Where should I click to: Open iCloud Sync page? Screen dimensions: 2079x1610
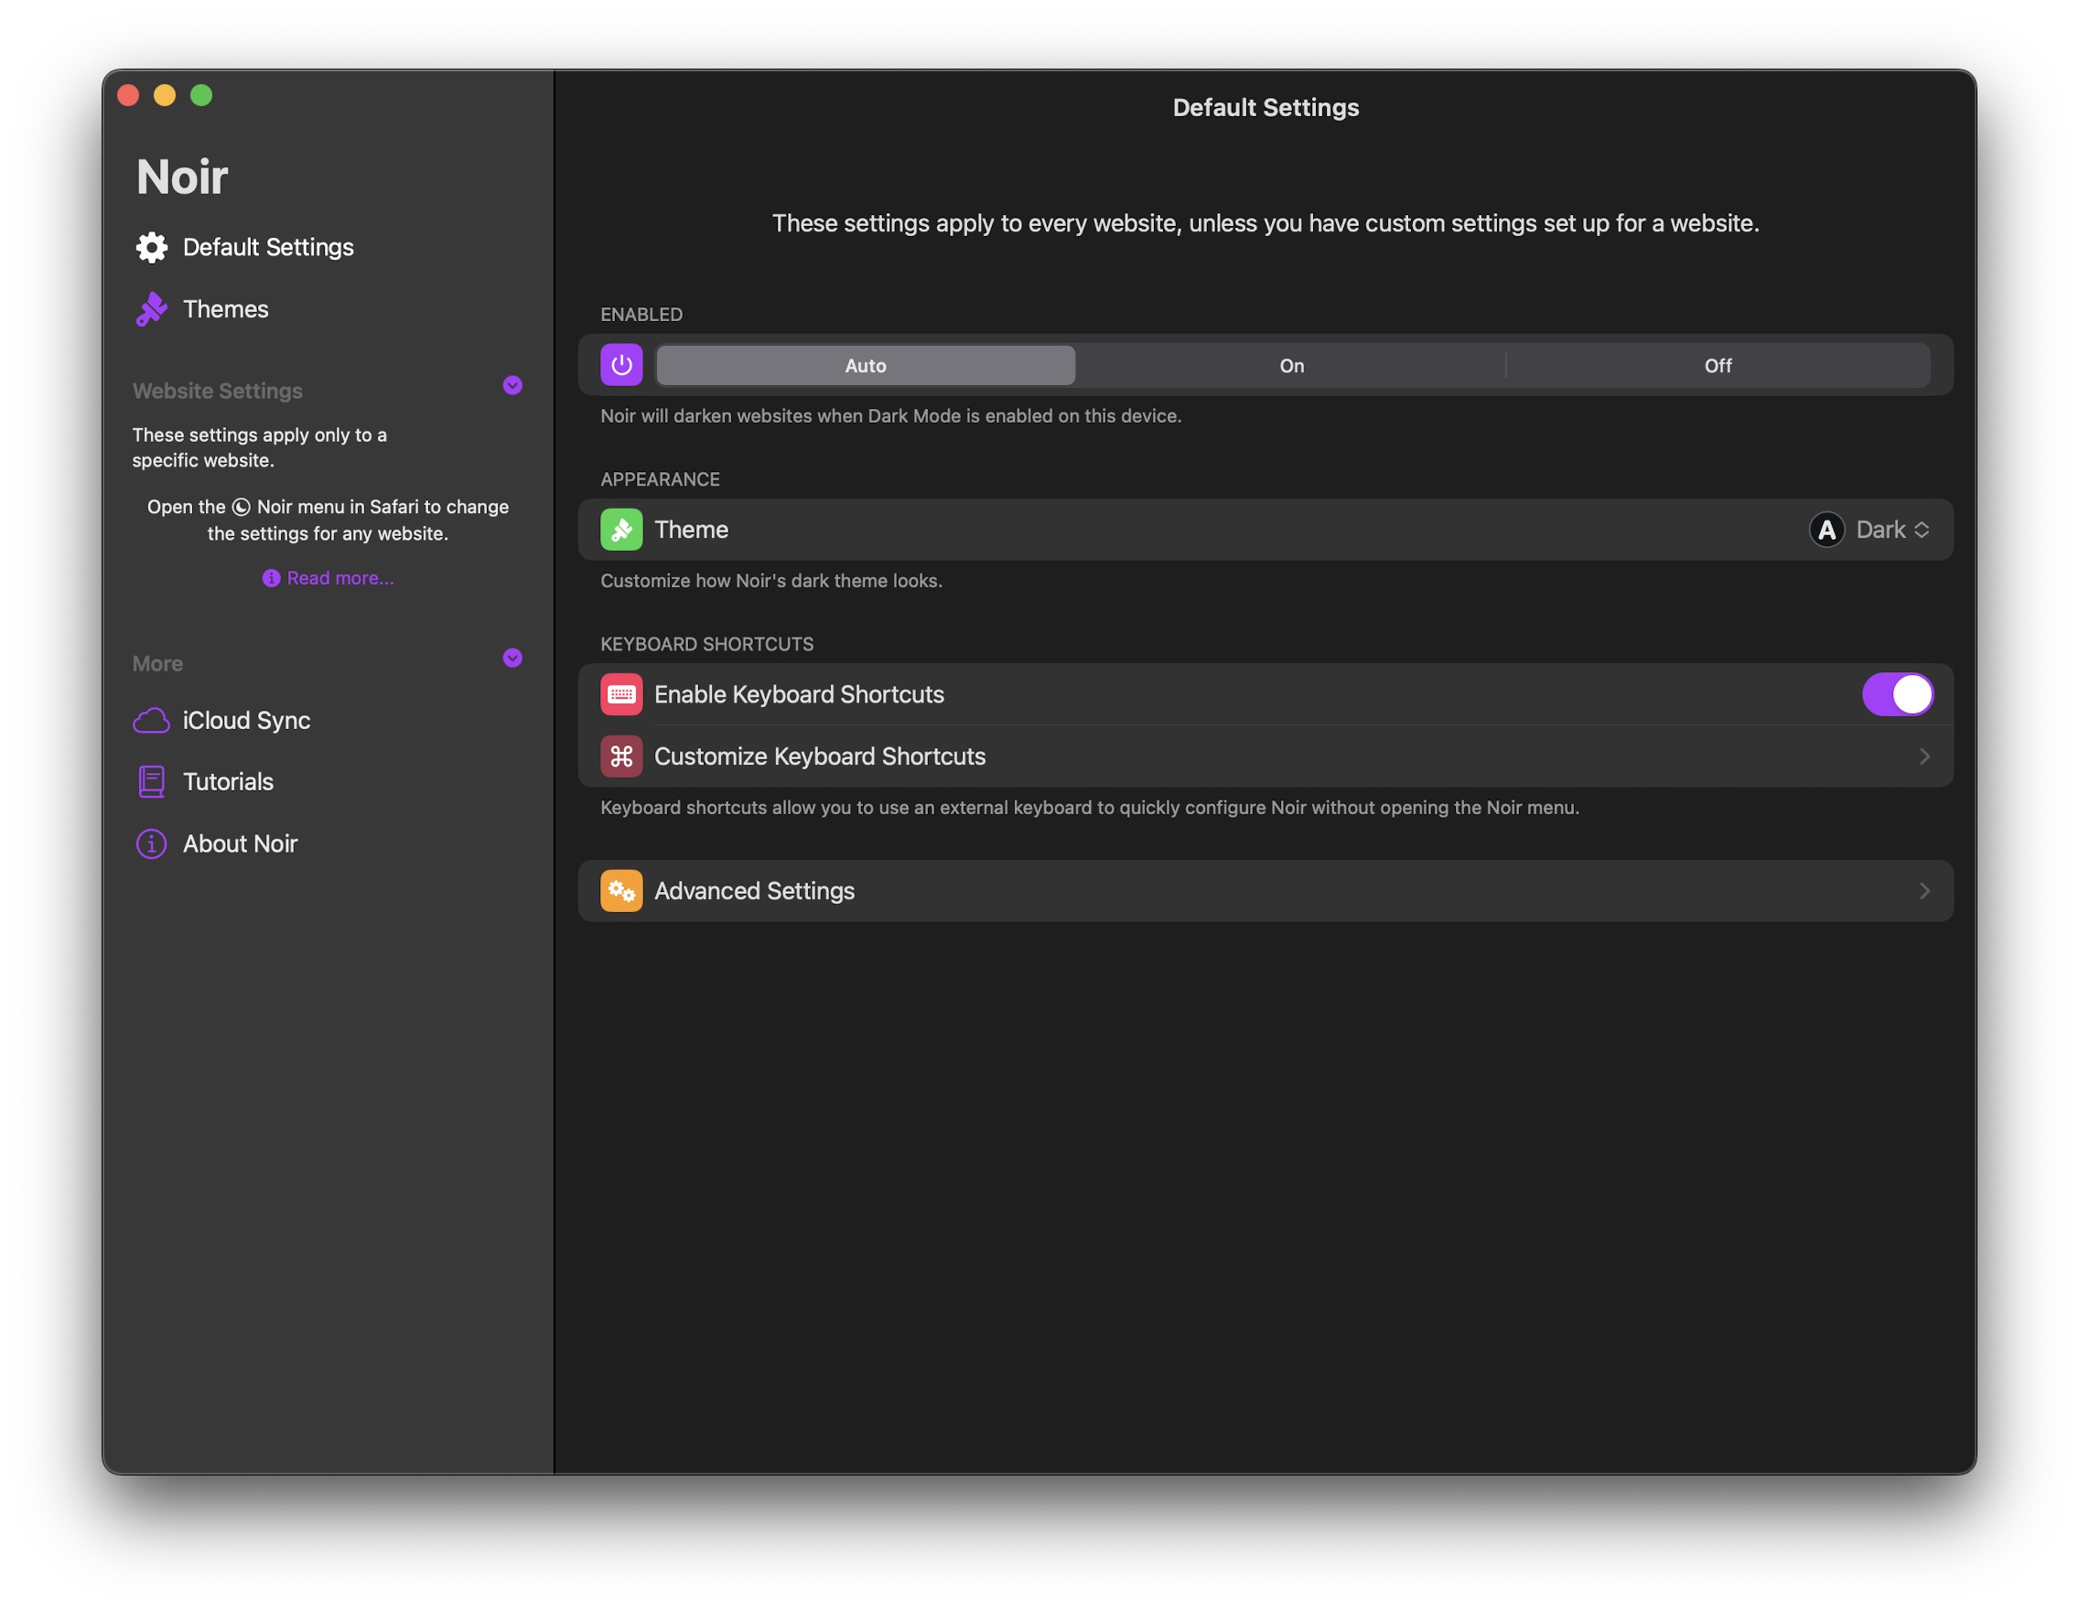(246, 720)
